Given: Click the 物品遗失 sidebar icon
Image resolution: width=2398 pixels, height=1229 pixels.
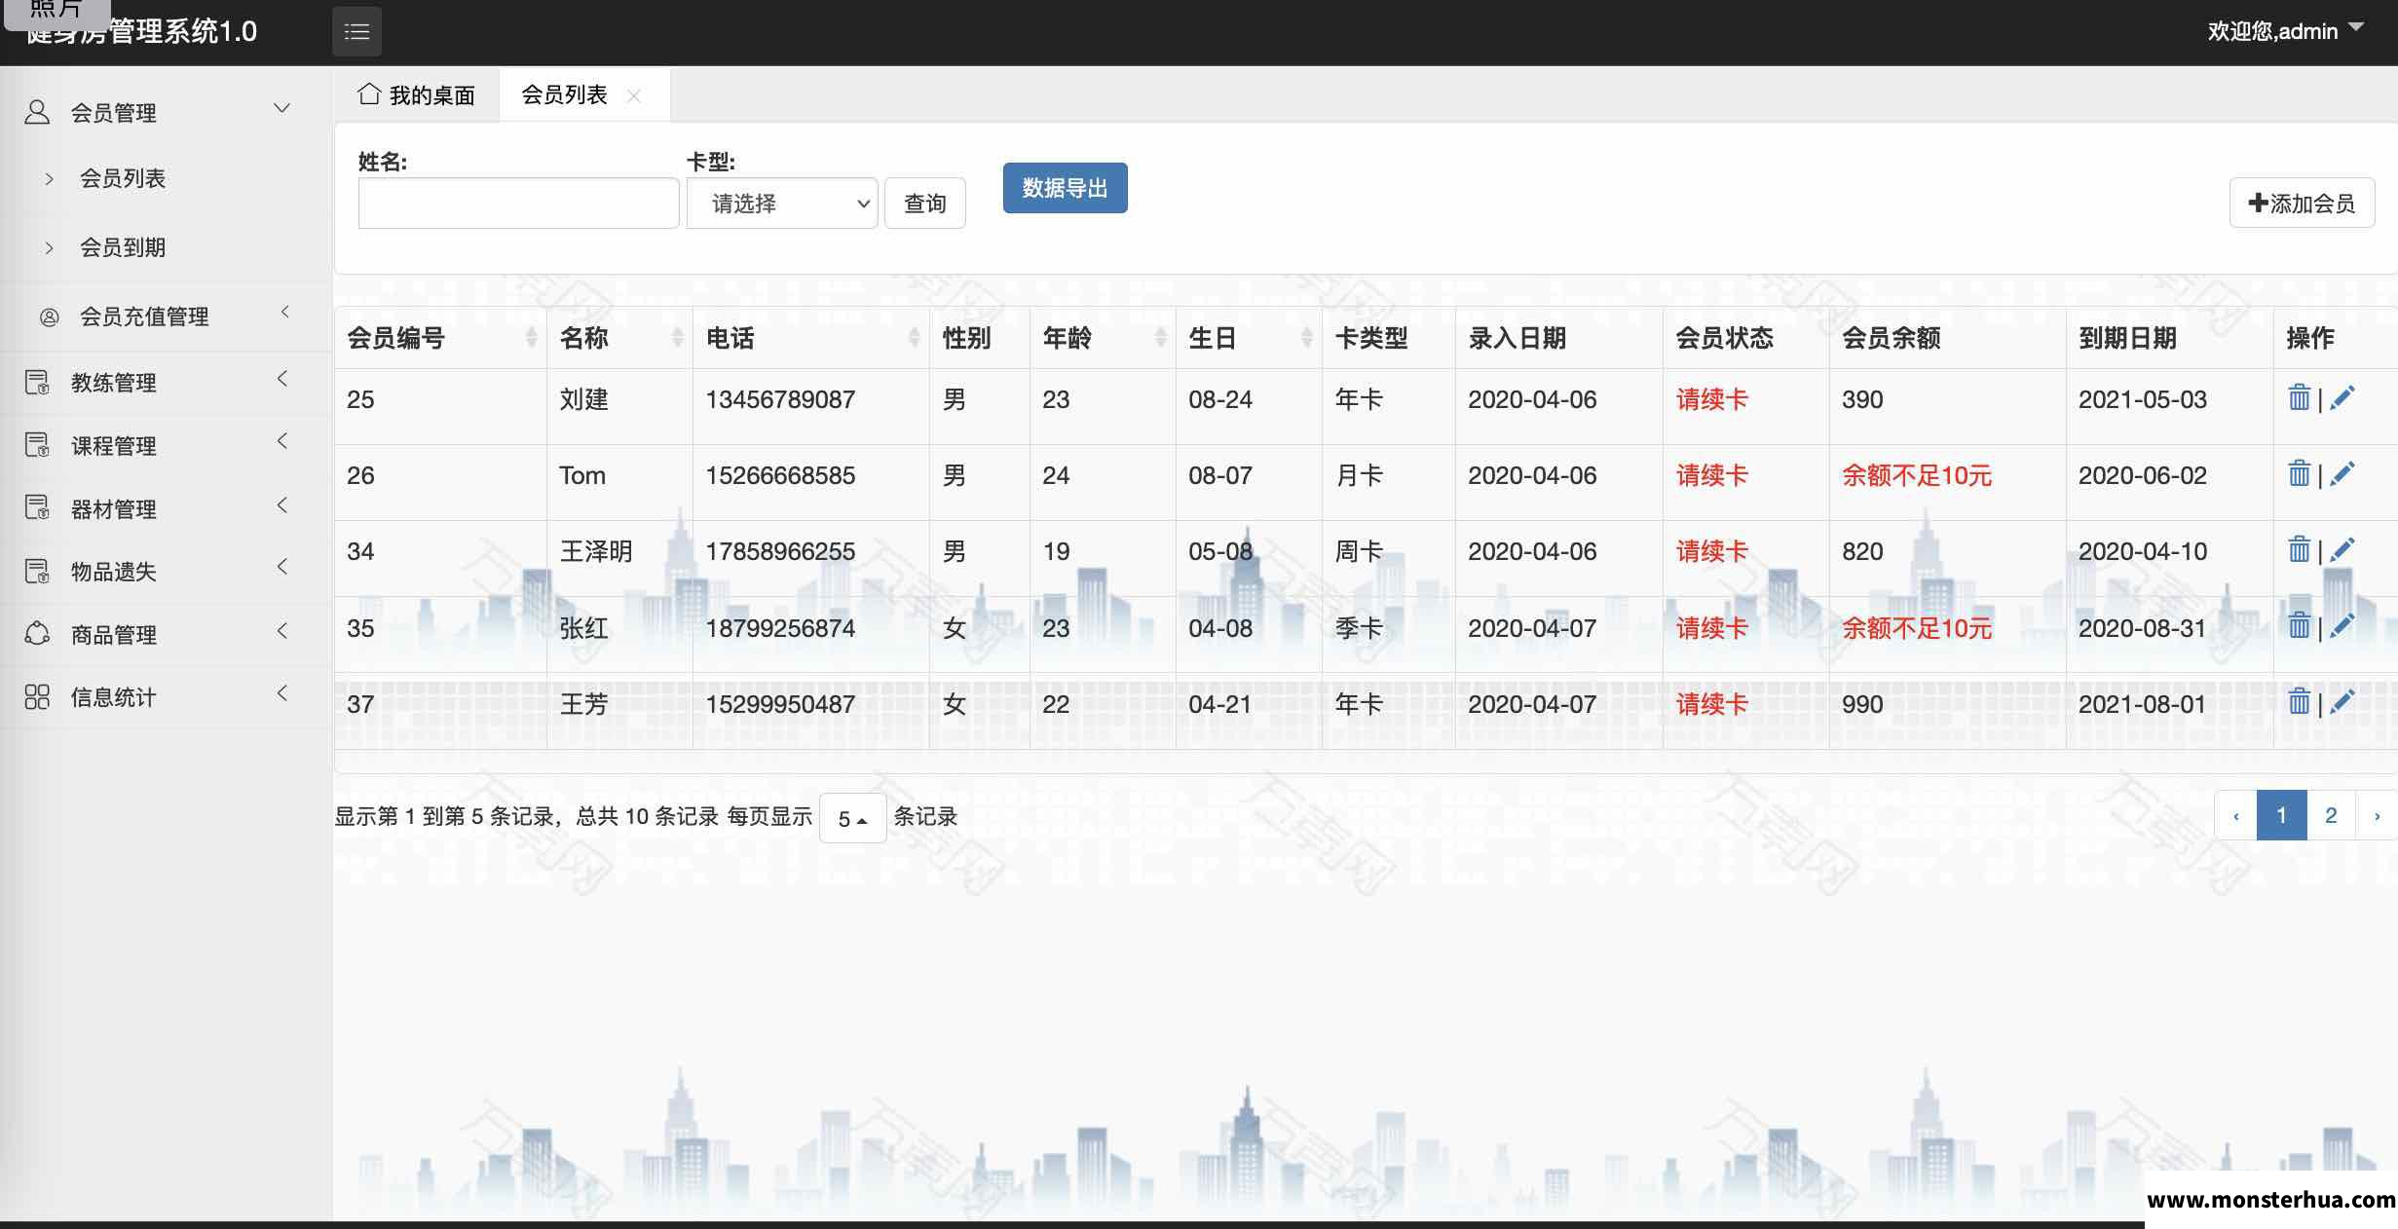Looking at the screenshot, I should 37,571.
